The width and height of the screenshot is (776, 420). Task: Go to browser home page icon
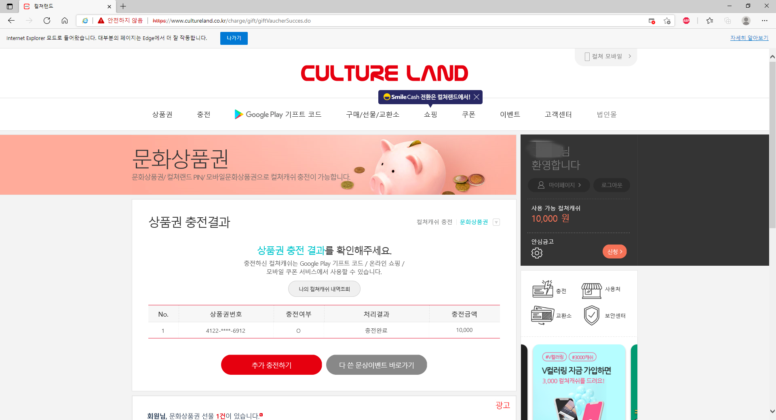65,21
